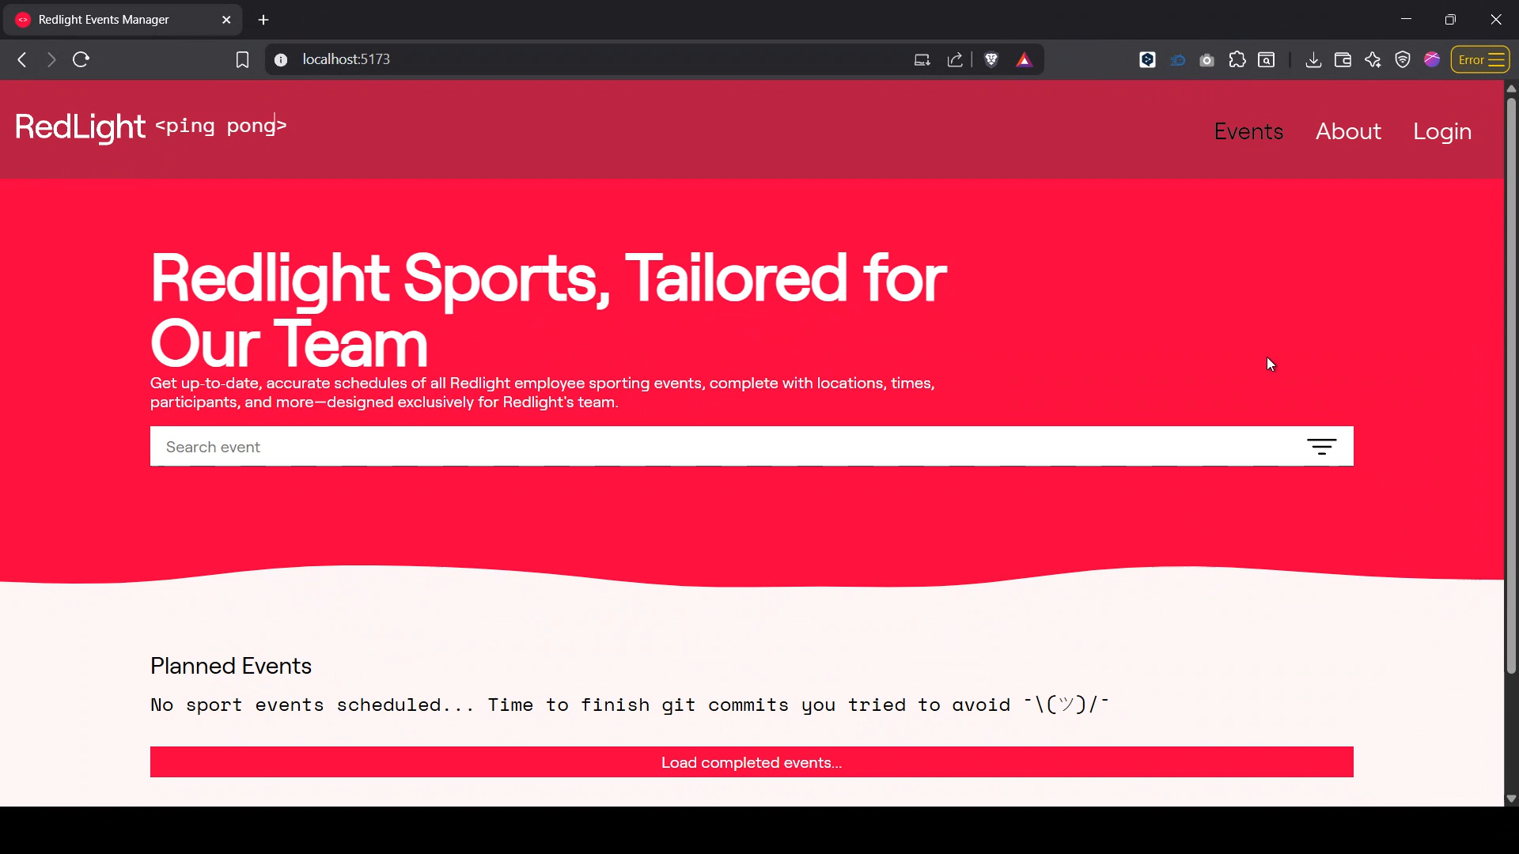The height and width of the screenshot is (854, 1519).
Task: Reload the page
Action: pyautogui.click(x=81, y=60)
